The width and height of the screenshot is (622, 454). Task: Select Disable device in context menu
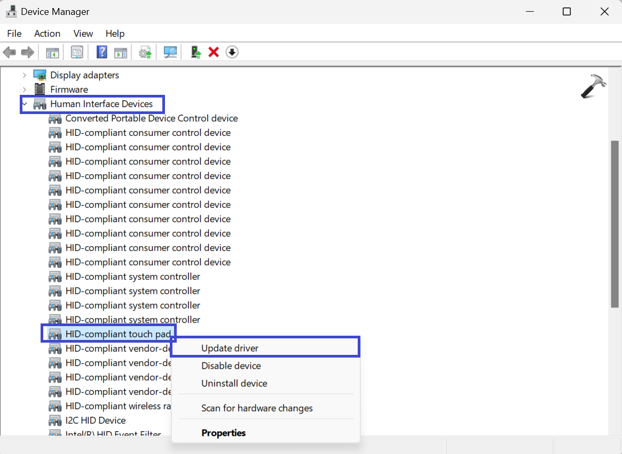[x=231, y=366]
